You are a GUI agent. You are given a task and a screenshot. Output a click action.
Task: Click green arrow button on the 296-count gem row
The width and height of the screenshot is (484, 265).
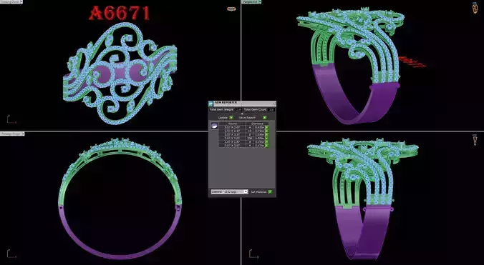coord(267,138)
